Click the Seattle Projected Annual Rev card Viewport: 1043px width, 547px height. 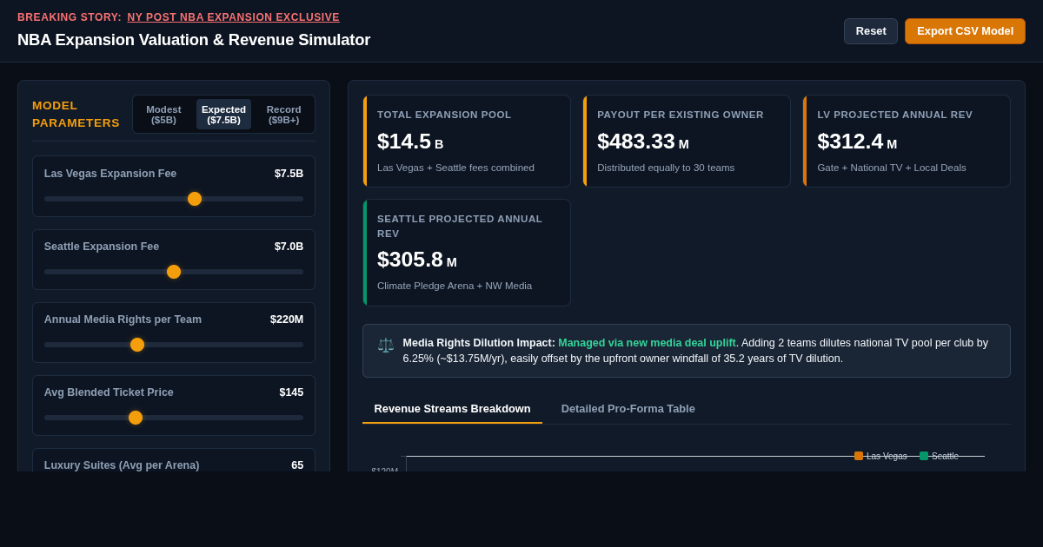pyautogui.click(x=467, y=253)
